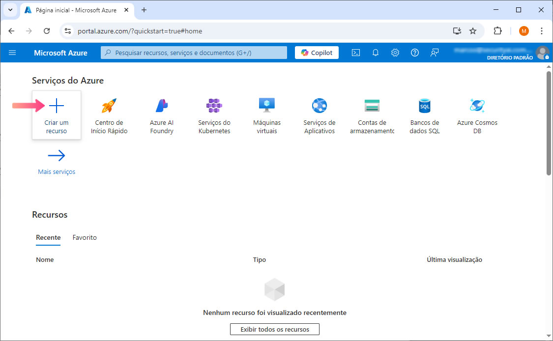The width and height of the screenshot is (553, 341).
Task: Open the Chrome three-dot menu
Action: pyautogui.click(x=541, y=31)
